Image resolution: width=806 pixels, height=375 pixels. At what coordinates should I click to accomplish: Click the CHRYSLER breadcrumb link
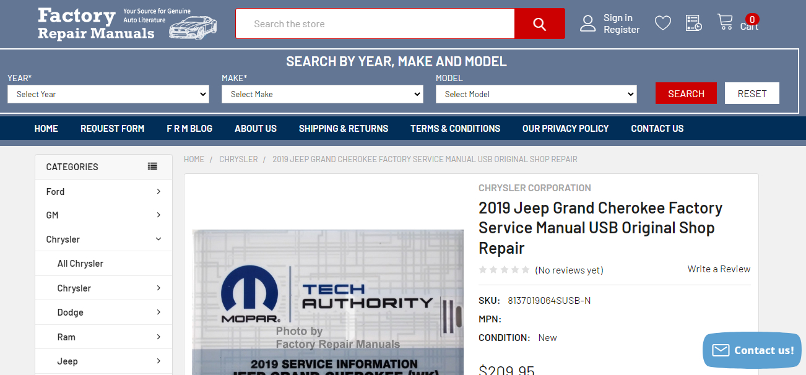238,159
